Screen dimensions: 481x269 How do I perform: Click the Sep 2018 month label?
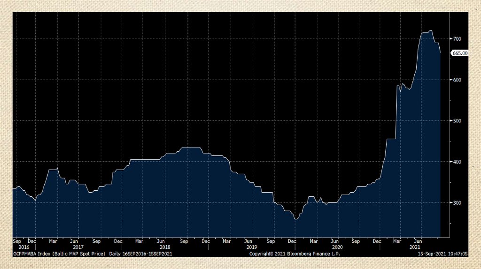click(184, 241)
